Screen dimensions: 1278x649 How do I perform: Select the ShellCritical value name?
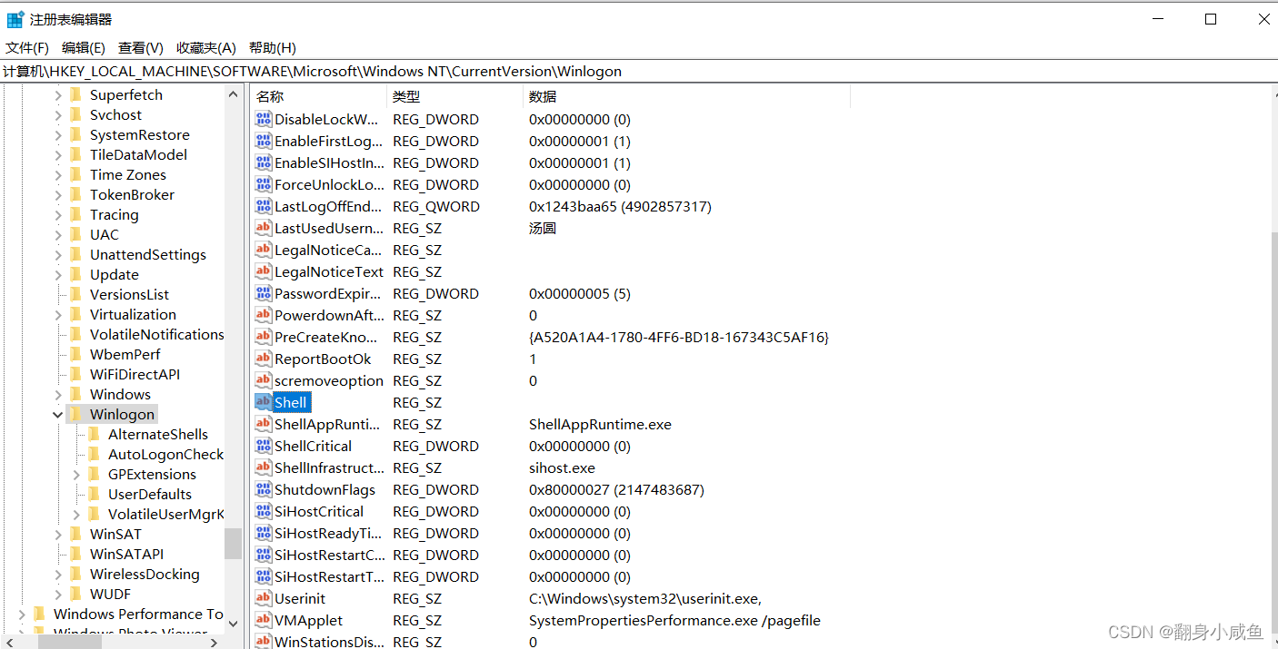pyautogui.click(x=313, y=446)
